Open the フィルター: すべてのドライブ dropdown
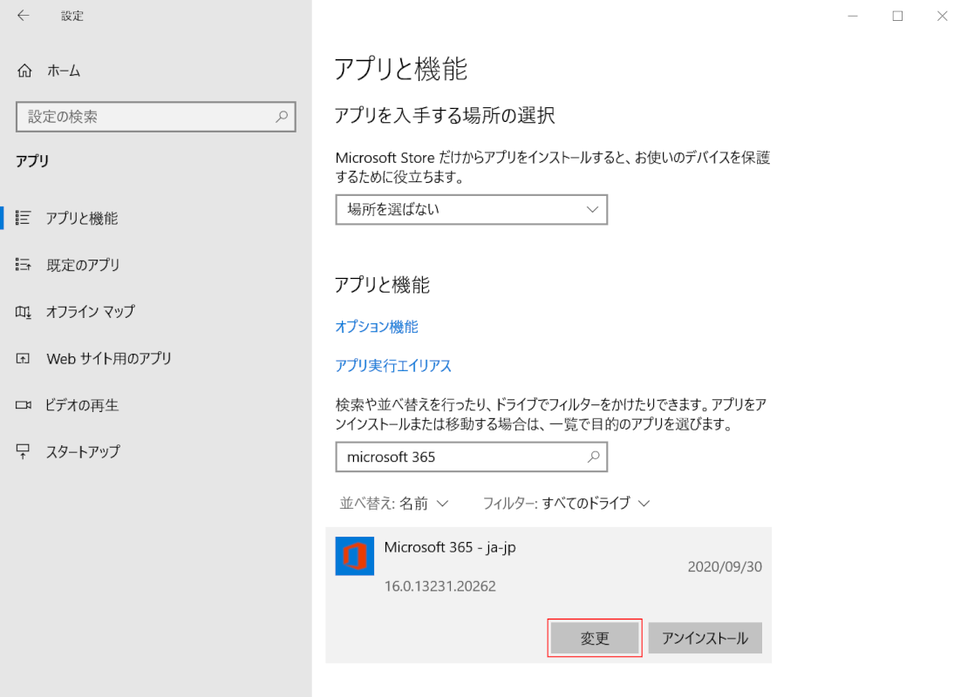Image resolution: width=961 pixels, height=697 pixels. pos(567,503)
